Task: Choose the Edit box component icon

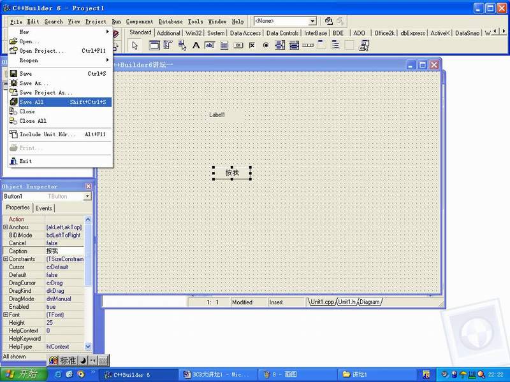Action: 210,45
